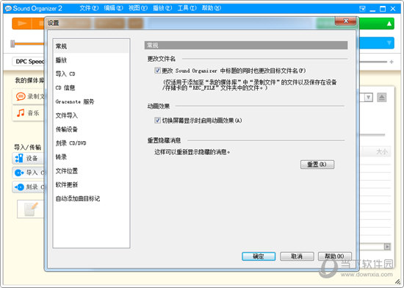This screenshot has height=288, width=404.
Task: Select 刻录 CD/DVD settings category
Action: 90,143
